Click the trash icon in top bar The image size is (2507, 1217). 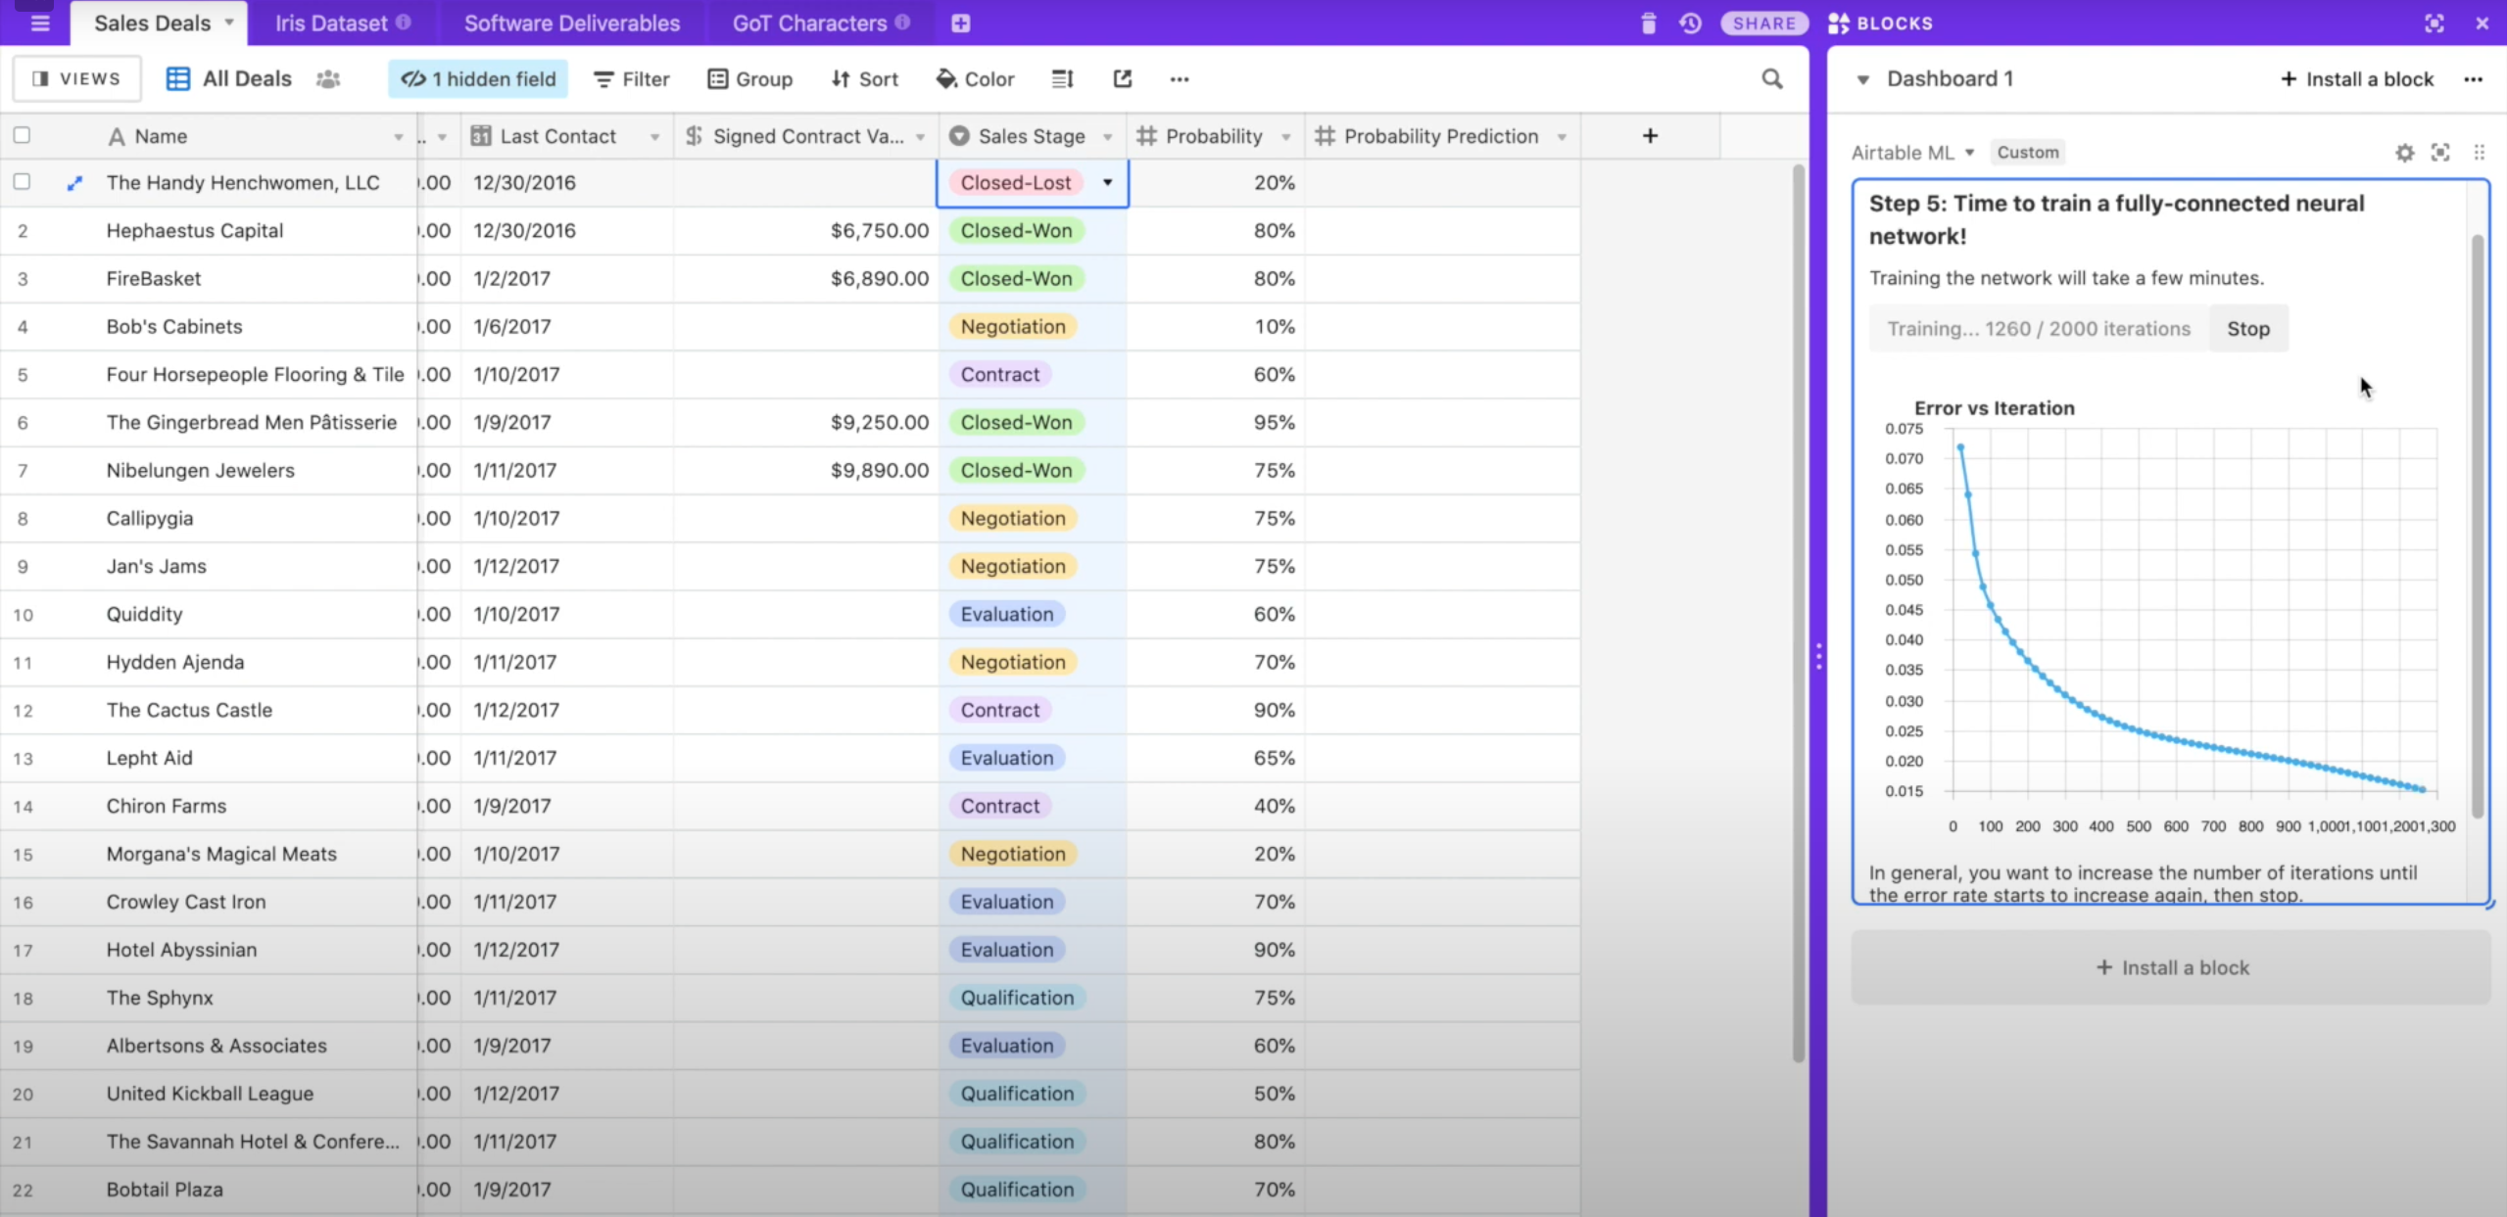1648,23
